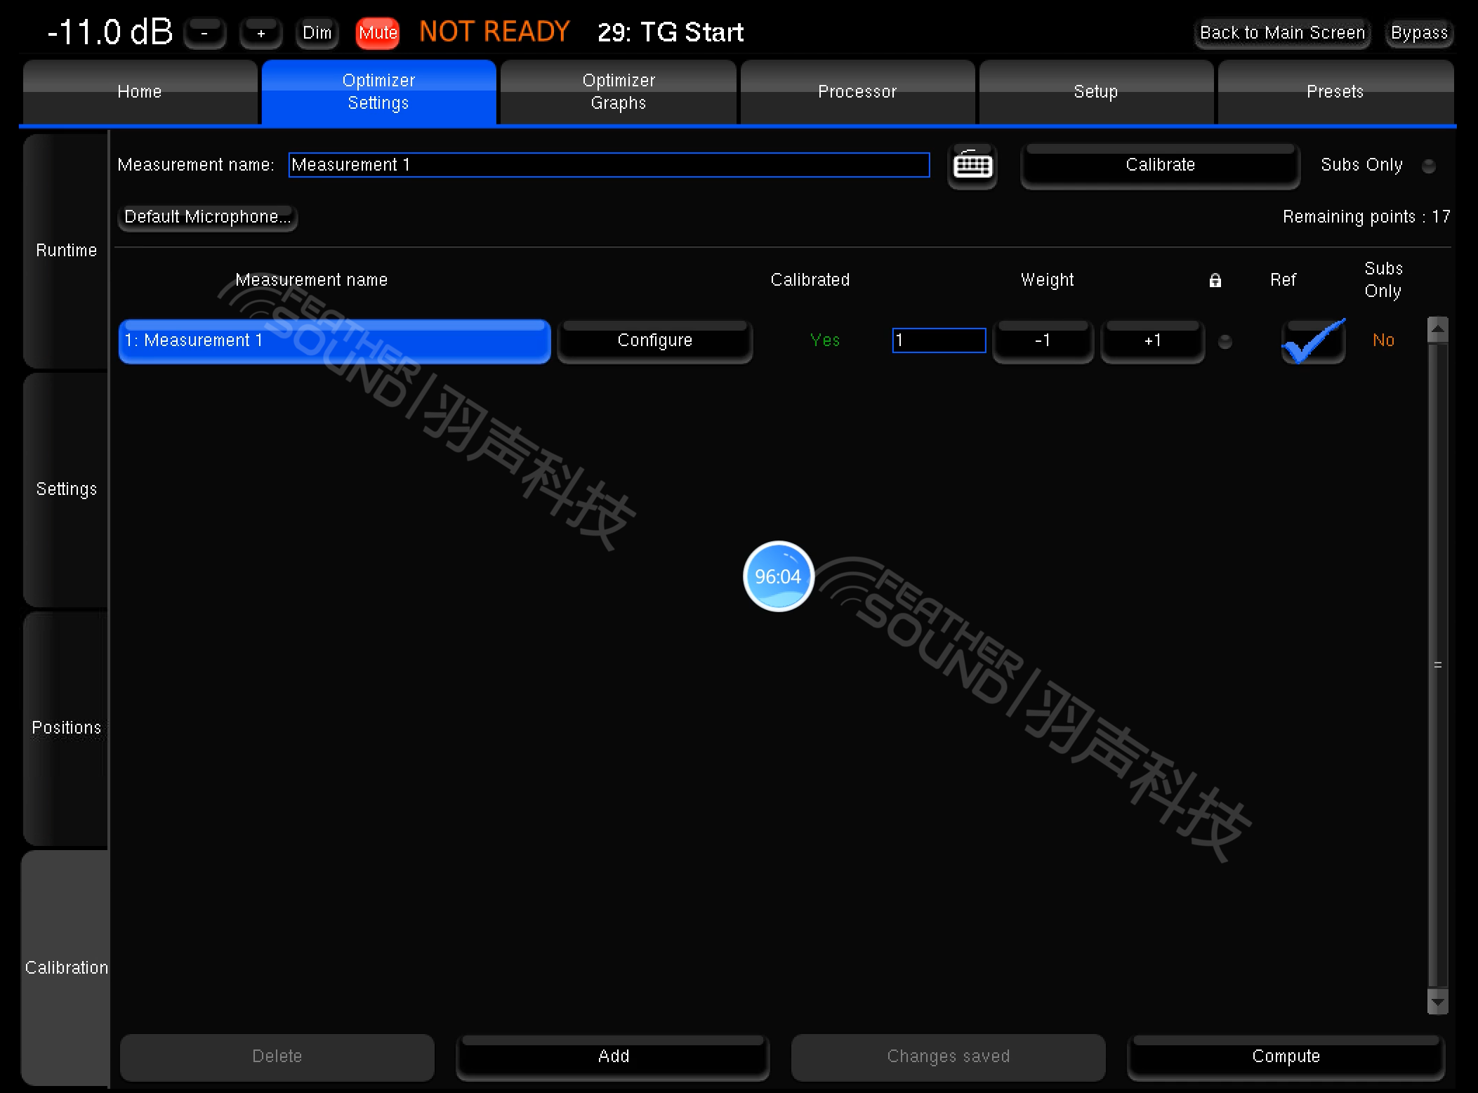This screenshot has height=1093, width=1478.
Task: Click the Compute button
Action: (1286, 1056)
